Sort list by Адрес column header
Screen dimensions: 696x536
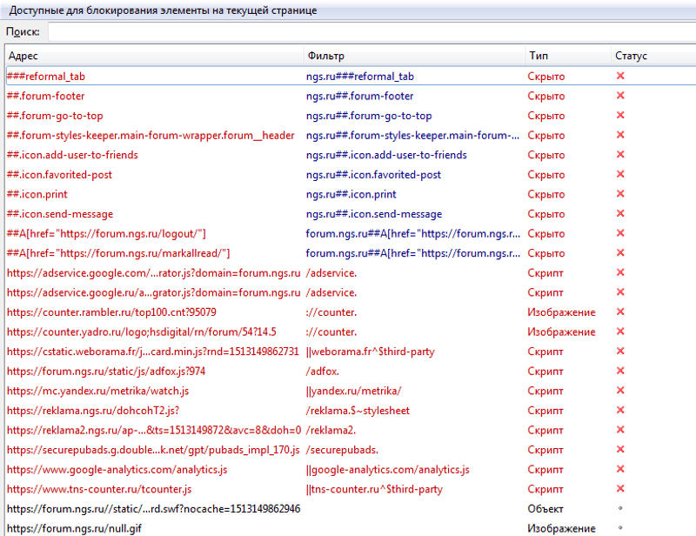click(152, 56)
